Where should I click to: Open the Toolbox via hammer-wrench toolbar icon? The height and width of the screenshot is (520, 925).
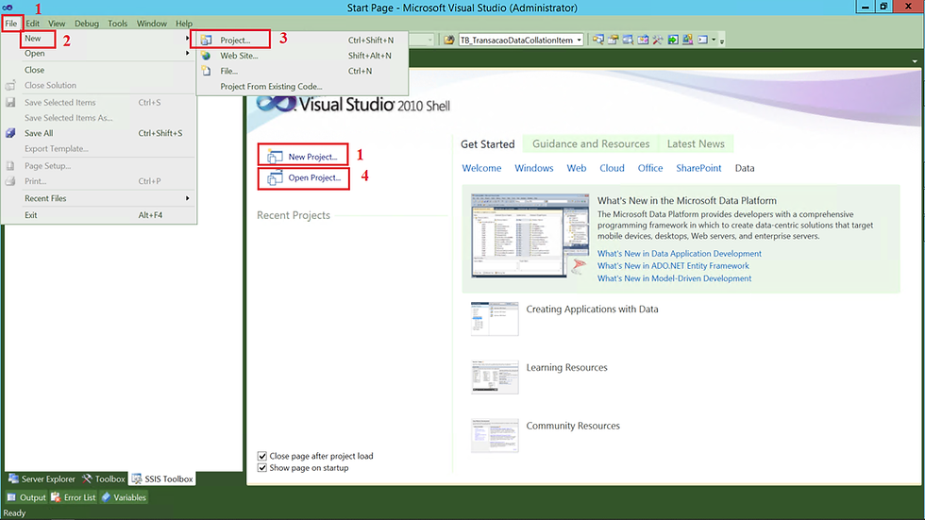click(x=658, y=40)
